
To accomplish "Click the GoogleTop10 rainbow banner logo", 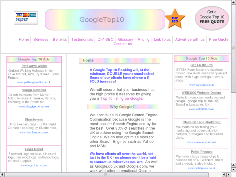I will pos(105,19).
